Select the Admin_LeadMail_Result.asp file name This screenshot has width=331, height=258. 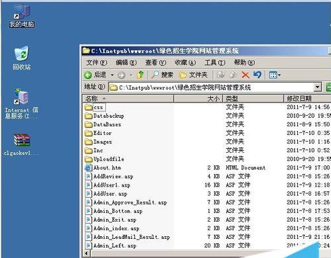click(x=132, y=237)
